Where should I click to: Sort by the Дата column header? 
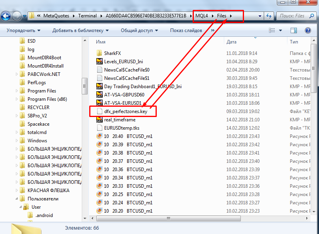click(231, 42)
